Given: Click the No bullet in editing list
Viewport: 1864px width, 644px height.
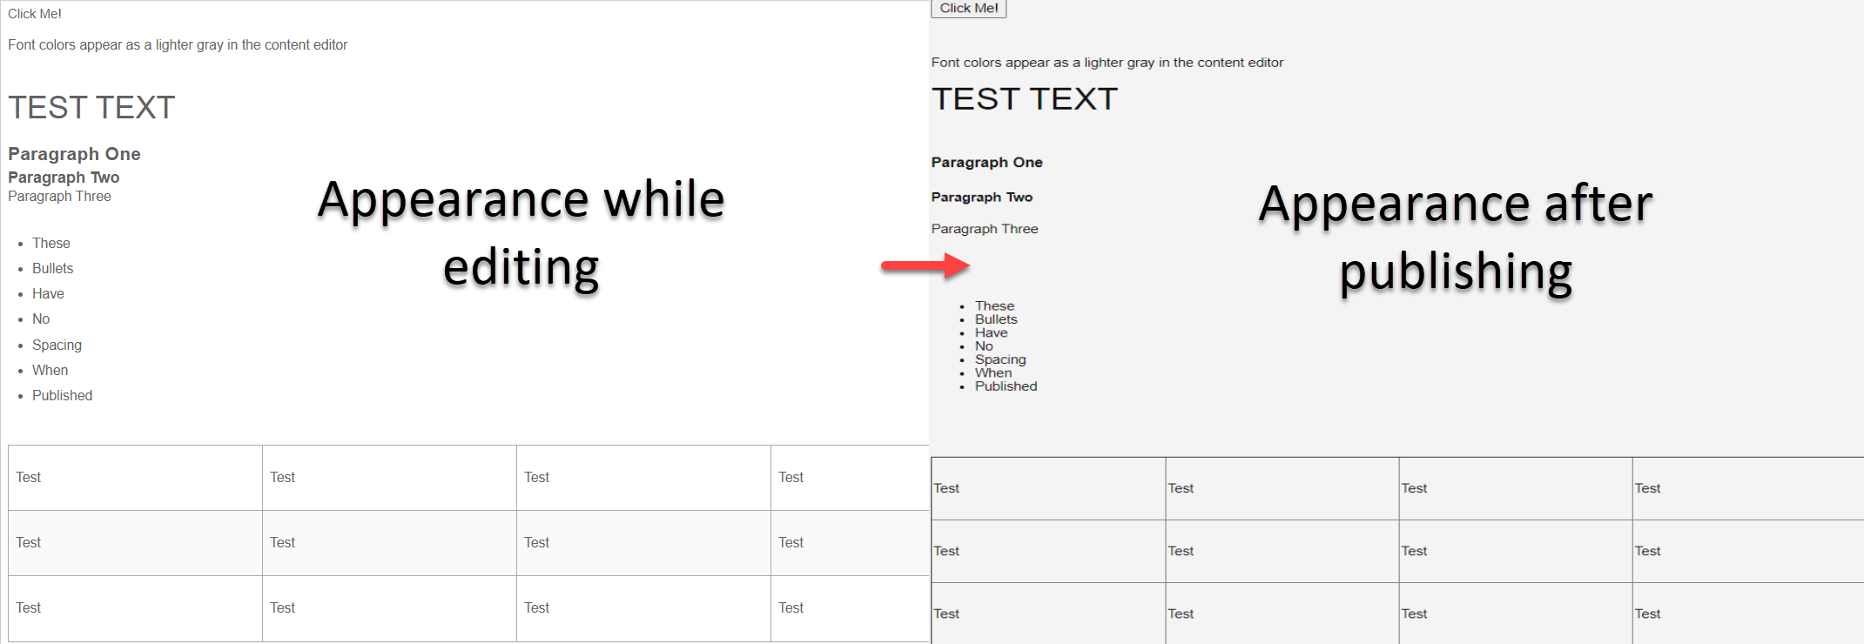Looking at the screenshot, I should pos(41,319).
